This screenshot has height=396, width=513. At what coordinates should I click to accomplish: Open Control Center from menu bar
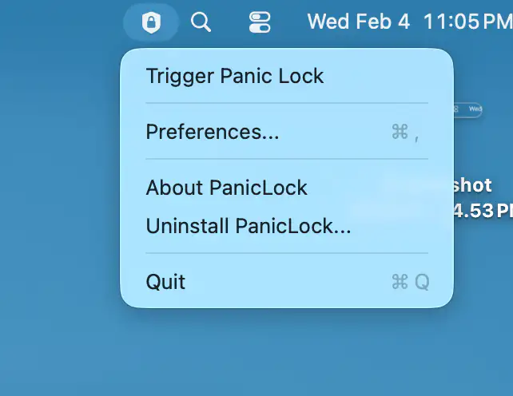coord(260,22)
